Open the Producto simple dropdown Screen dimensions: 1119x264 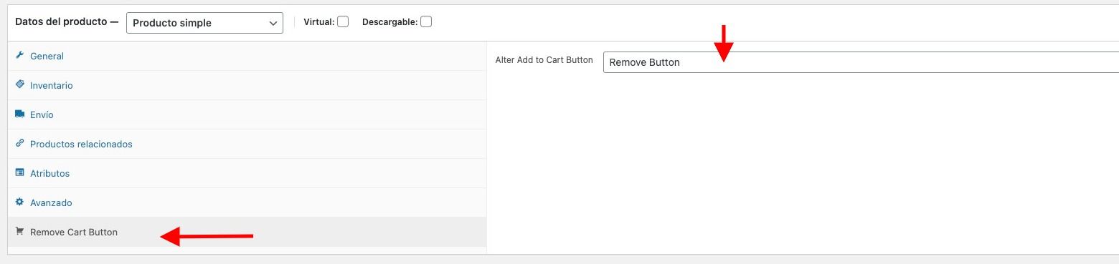coord(204,23)
